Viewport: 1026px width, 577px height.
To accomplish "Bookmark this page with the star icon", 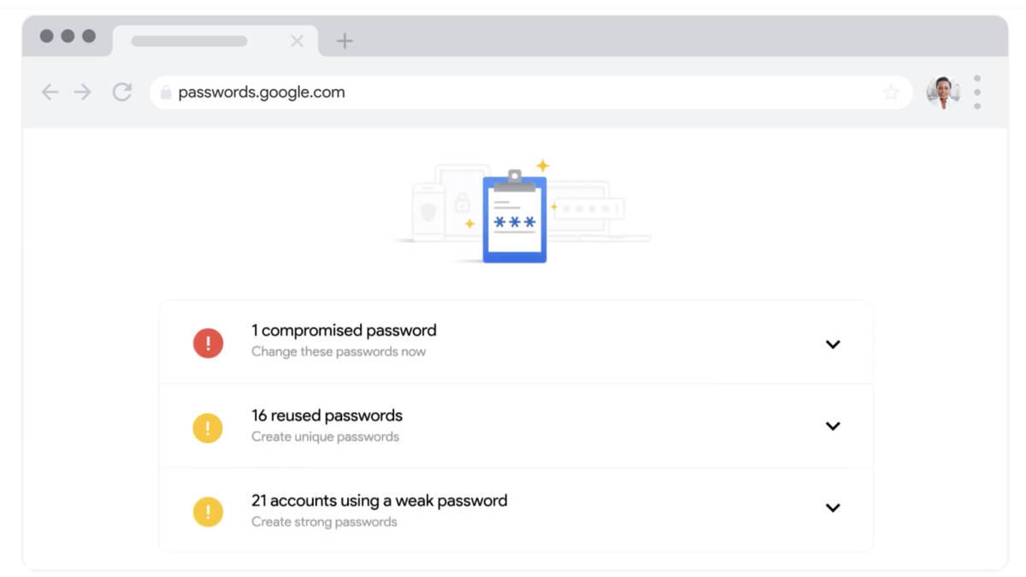I will point(891,92).
